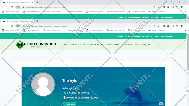Open a new tab in the front window
This screenshot has width=189, height=106.
(x=37, y=21)
